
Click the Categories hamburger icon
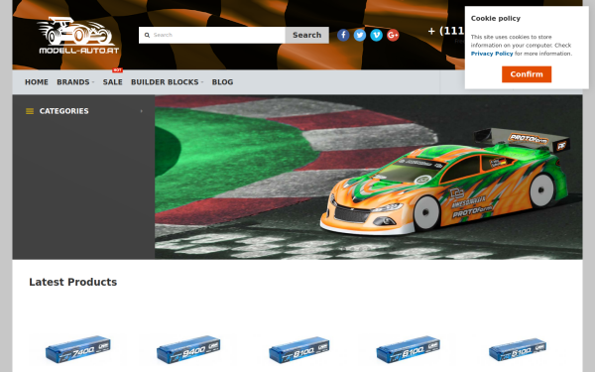30,111
